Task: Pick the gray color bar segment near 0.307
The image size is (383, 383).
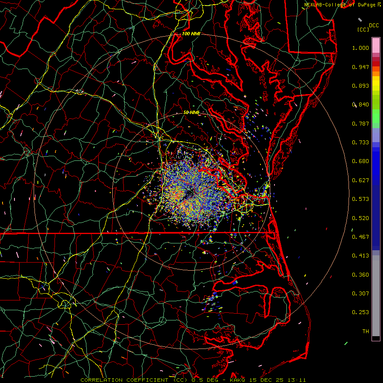Action: [376, 296]
